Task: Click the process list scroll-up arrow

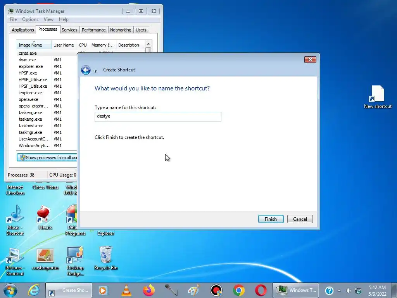Action: tap(148, 44)
